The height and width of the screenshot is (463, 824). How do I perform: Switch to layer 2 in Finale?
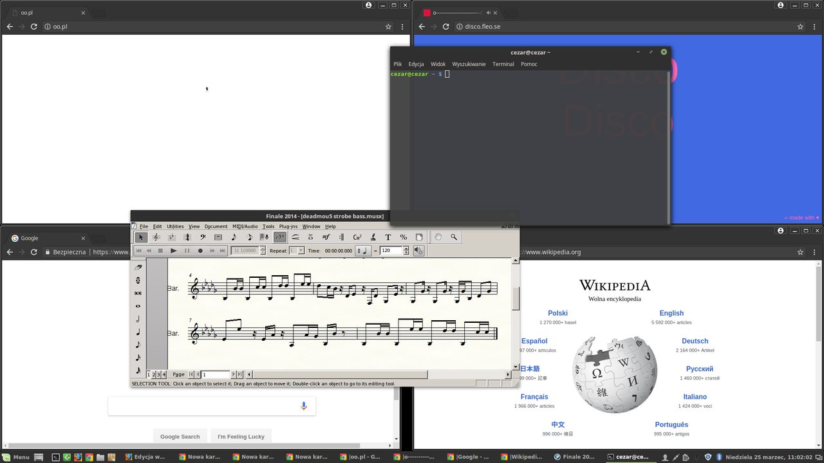tap(153, 374)
